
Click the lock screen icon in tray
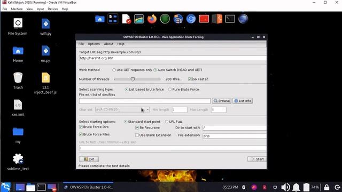click(327, 187)
